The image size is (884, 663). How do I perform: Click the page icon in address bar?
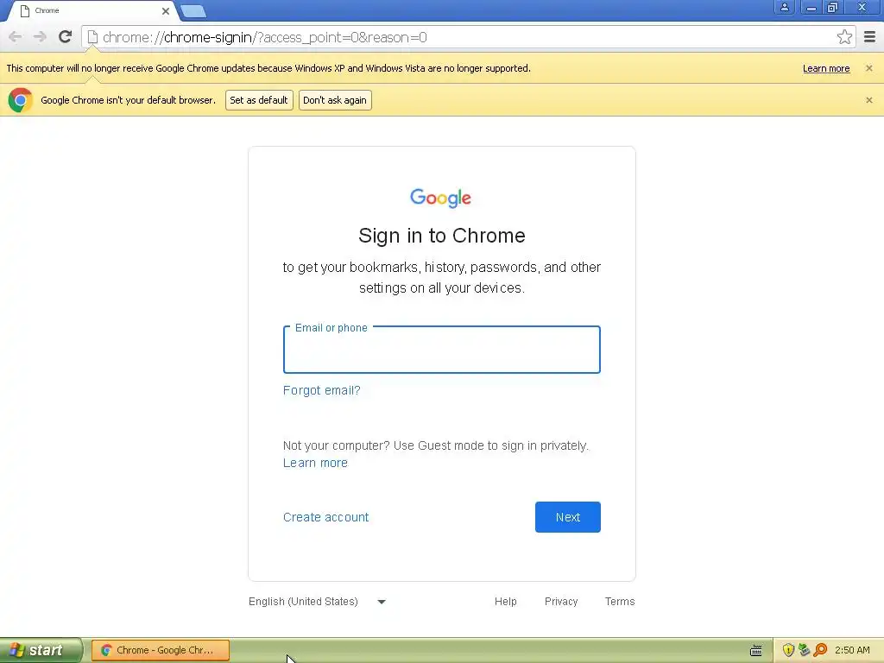92,37
